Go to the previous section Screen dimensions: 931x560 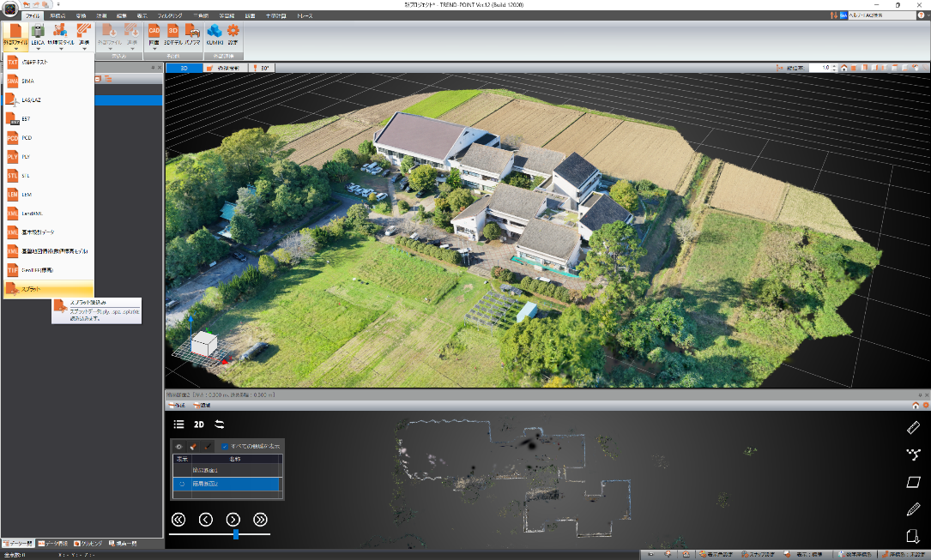pyautogui.click(x=206, y=519)
